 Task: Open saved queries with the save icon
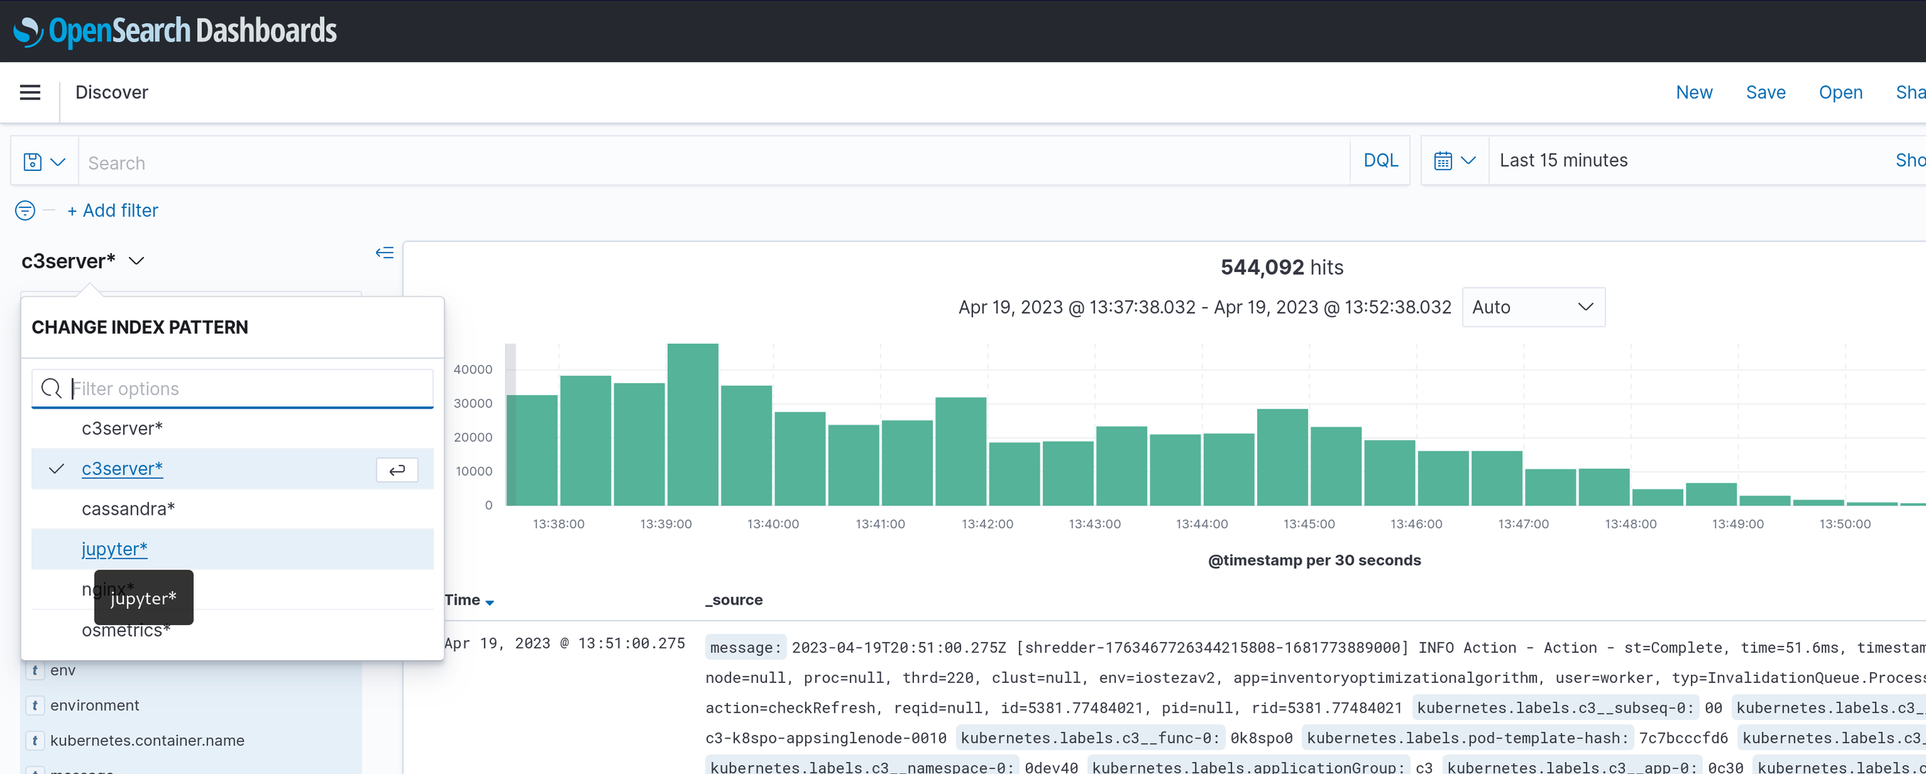coord(31,161)
